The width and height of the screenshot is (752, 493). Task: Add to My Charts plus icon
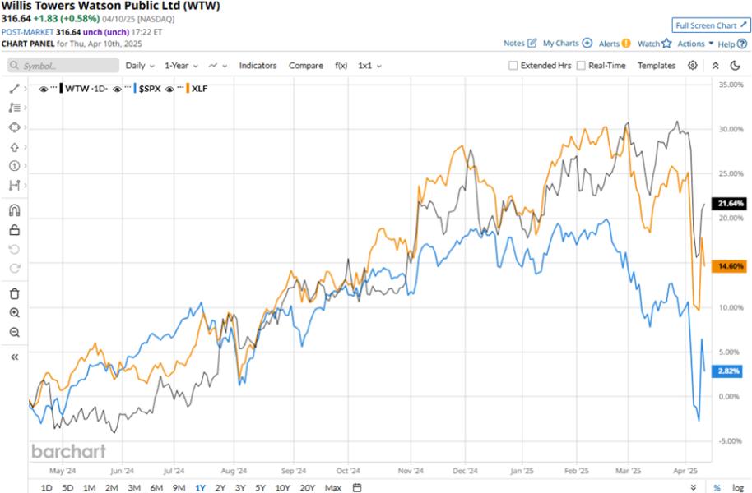(x=587, y=43)
